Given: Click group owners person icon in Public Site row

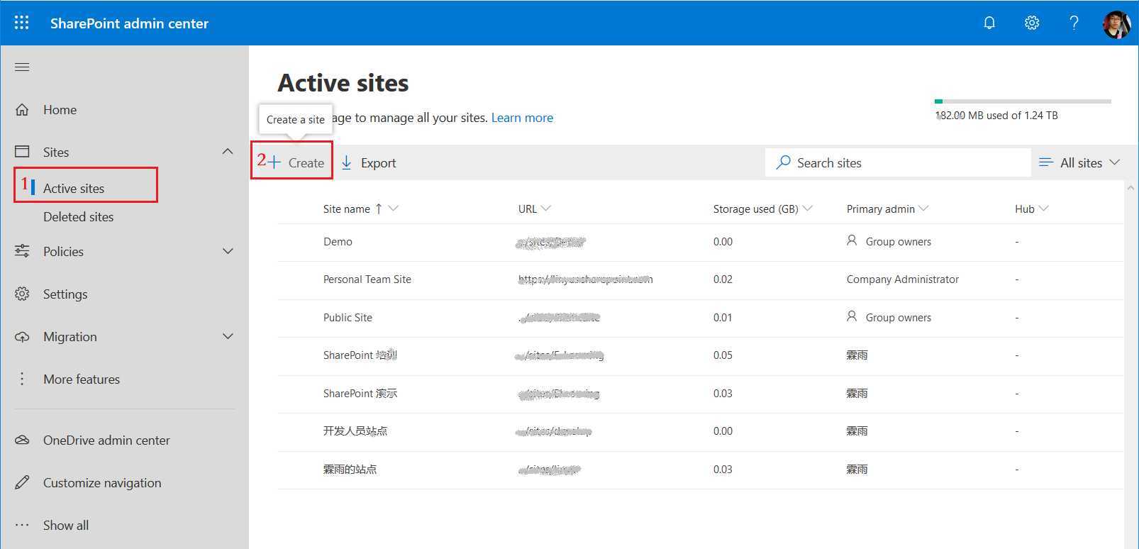Looking at the screenshot, I should 852,316.
